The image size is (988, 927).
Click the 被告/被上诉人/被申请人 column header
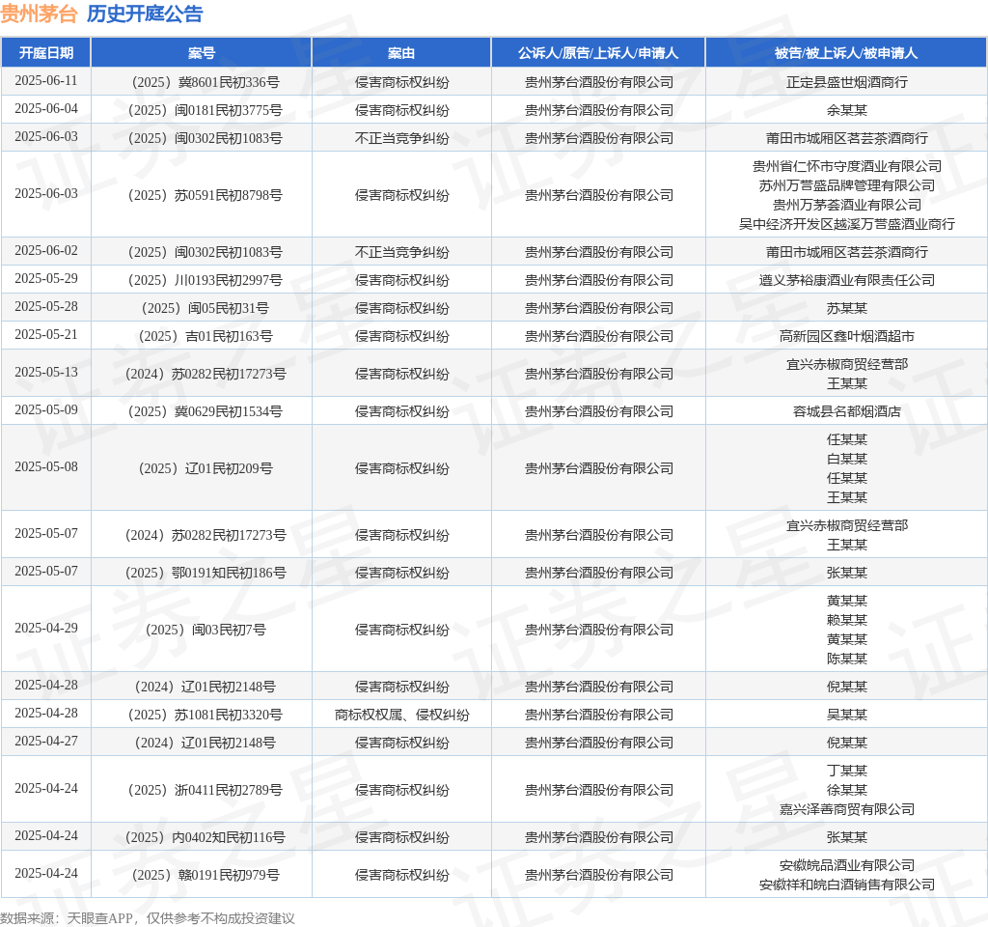coord(846,53)
